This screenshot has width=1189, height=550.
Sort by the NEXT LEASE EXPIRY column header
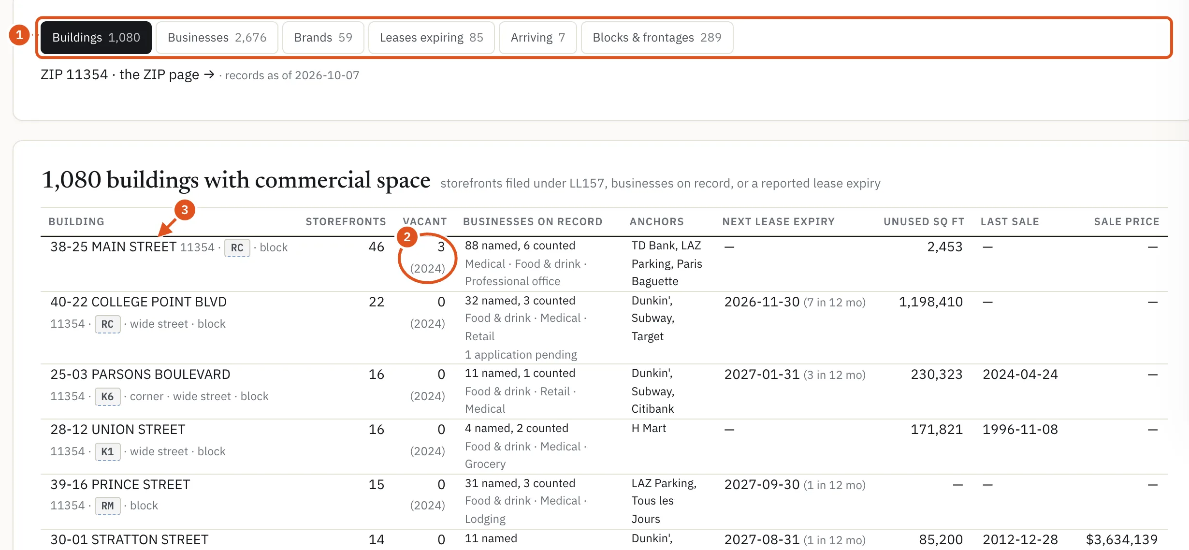778,222
